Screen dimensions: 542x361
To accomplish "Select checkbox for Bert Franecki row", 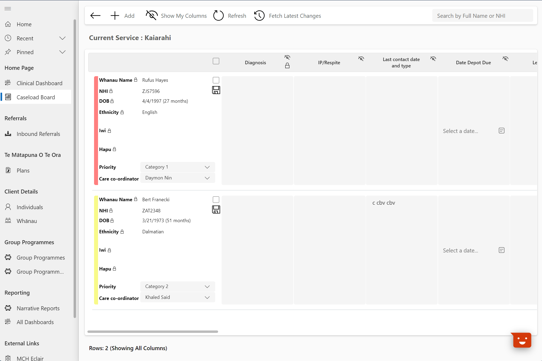I will click(x=216, y=199).
